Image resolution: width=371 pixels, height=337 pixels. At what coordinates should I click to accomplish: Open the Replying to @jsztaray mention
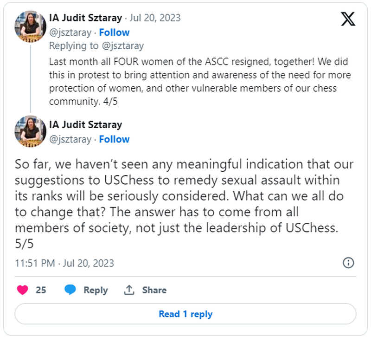(x=121, y=45)
